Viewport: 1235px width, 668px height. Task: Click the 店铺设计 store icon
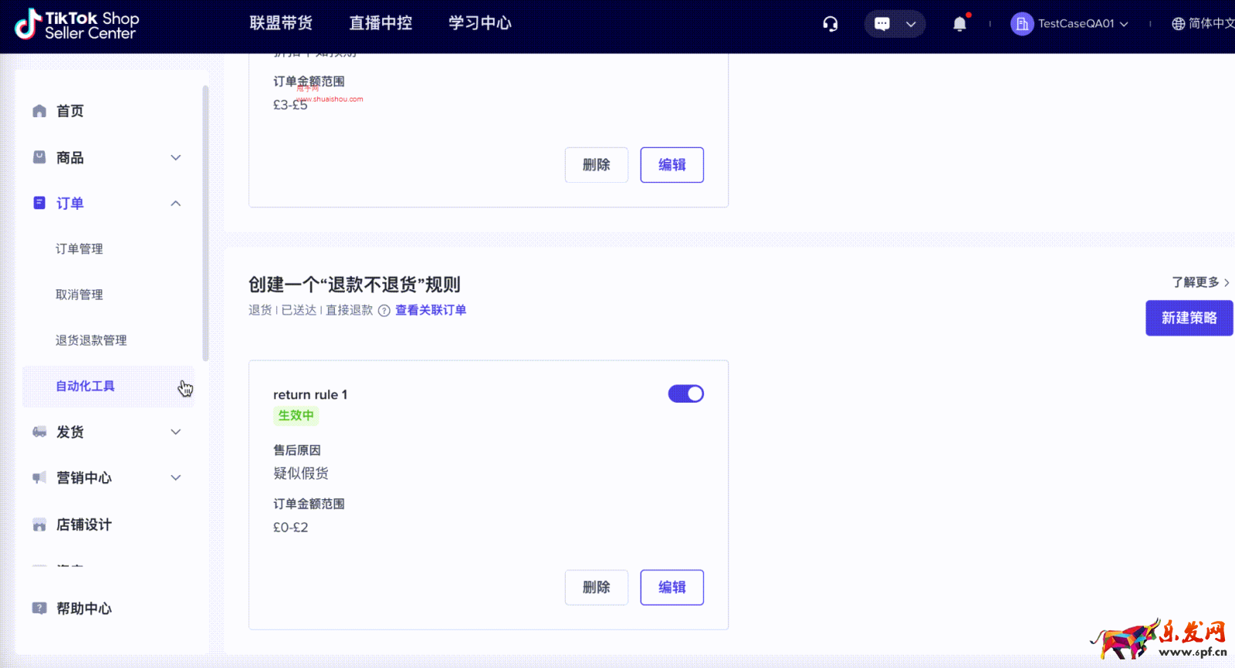pos(39,525)
